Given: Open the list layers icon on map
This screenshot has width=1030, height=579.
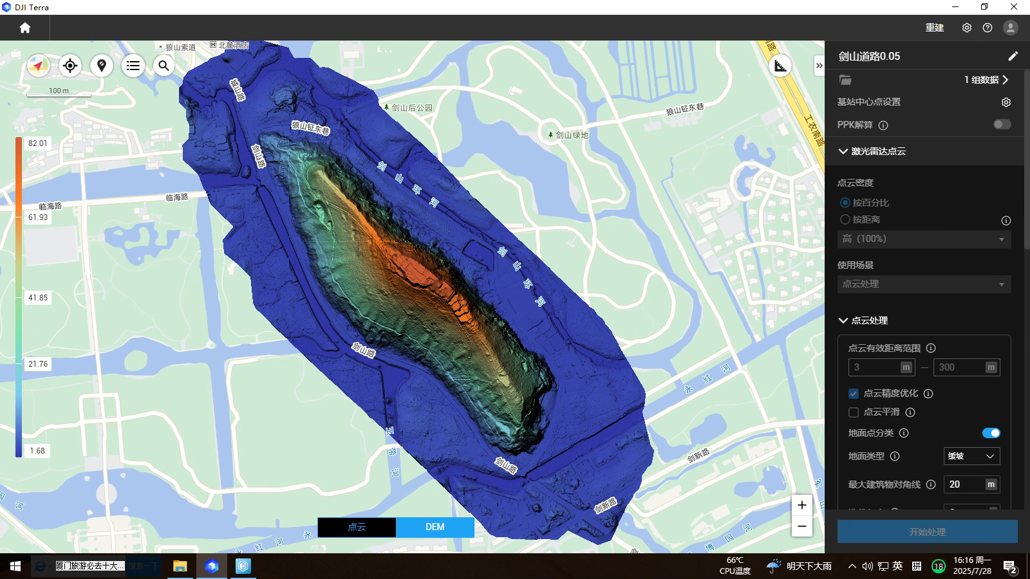Looking at the screenshot, I should pos(133,66).
